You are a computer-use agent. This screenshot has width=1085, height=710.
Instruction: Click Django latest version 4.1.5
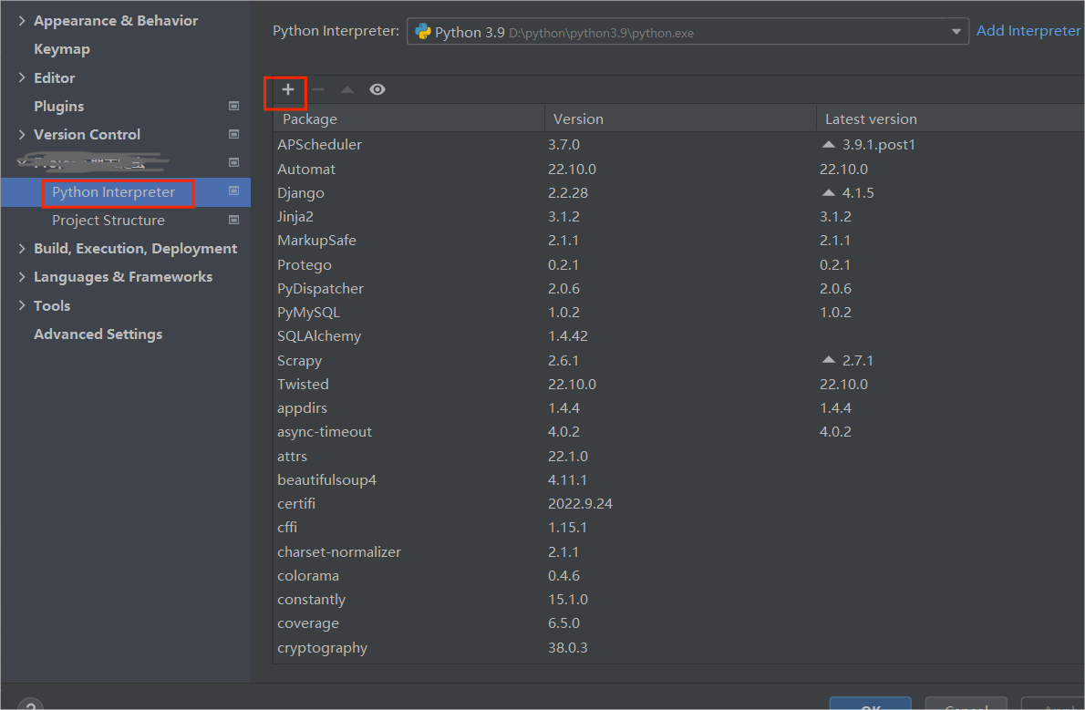coord(857,193)
